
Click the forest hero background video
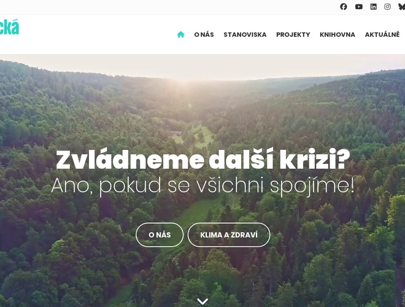pos(202,181)
